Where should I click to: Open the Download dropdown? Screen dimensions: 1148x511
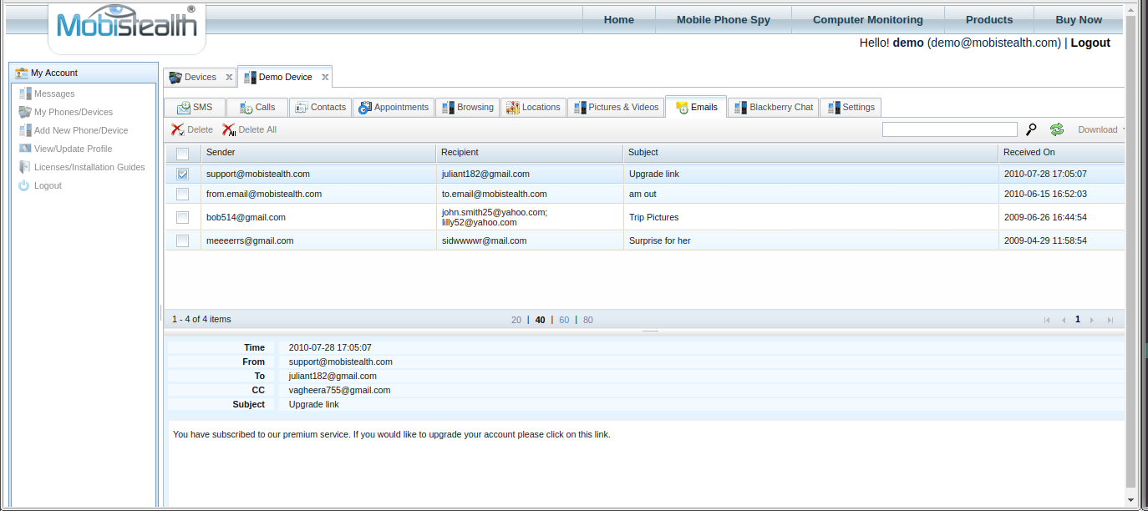click(1100, 129)
